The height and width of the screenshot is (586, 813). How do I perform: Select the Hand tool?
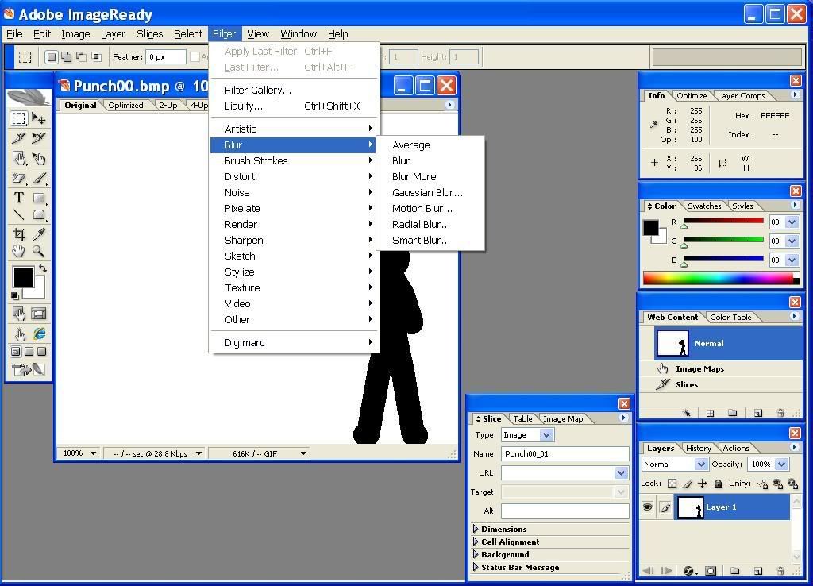point(18,251)
